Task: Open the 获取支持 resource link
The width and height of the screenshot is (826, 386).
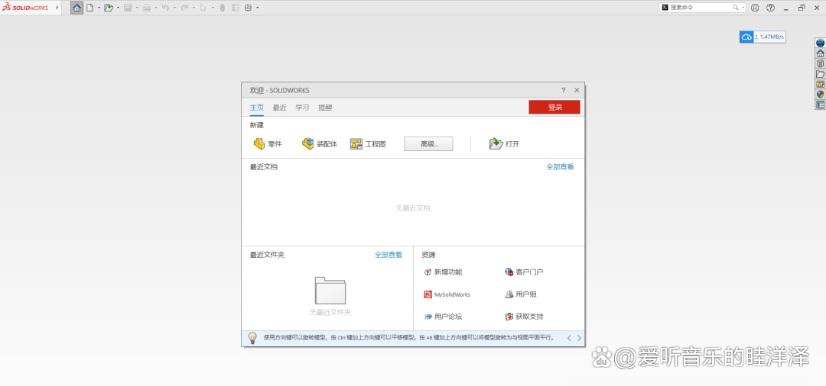Action: (x=524, y=317)
